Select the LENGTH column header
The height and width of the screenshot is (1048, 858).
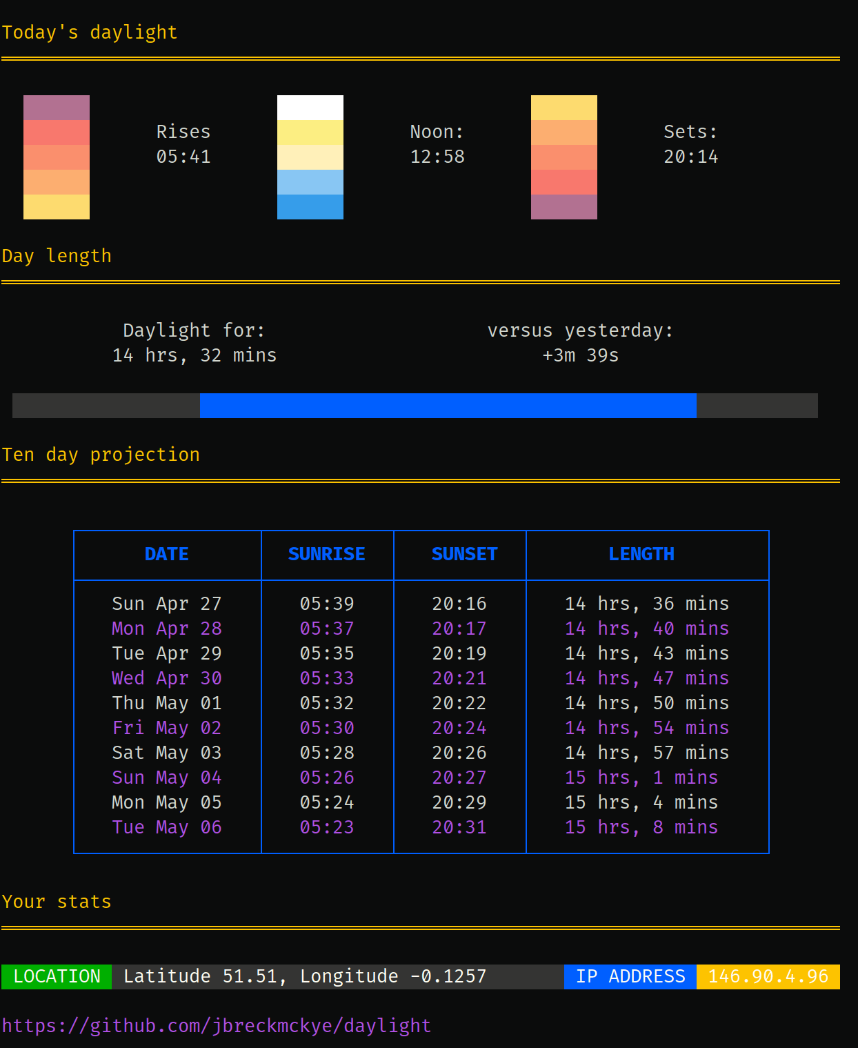(641, 554)
